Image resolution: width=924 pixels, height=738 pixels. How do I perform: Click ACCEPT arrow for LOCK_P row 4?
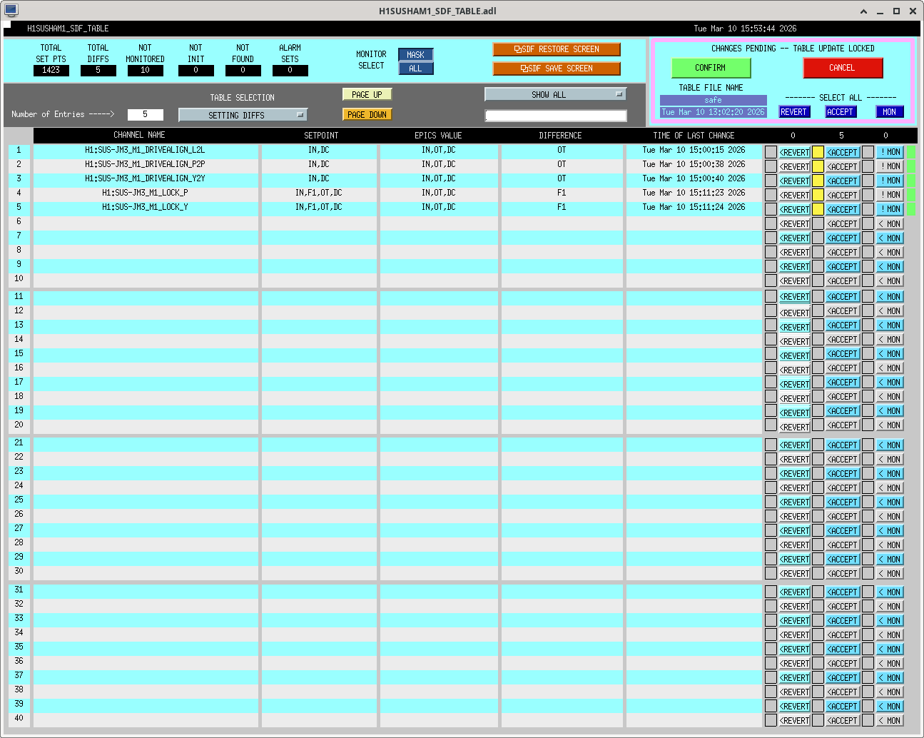tap(842, 195)
